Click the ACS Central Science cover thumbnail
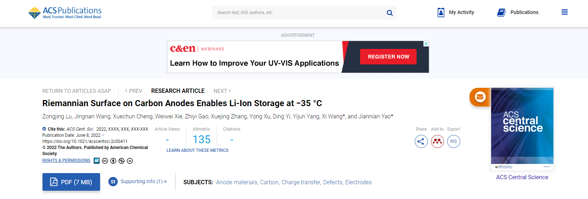The height and width of the screenshot is (199, 588). tap(522, 129)
